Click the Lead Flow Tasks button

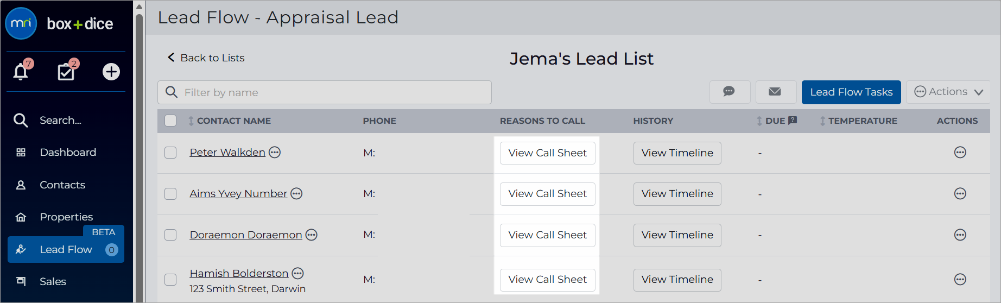(x=851, y=92)
